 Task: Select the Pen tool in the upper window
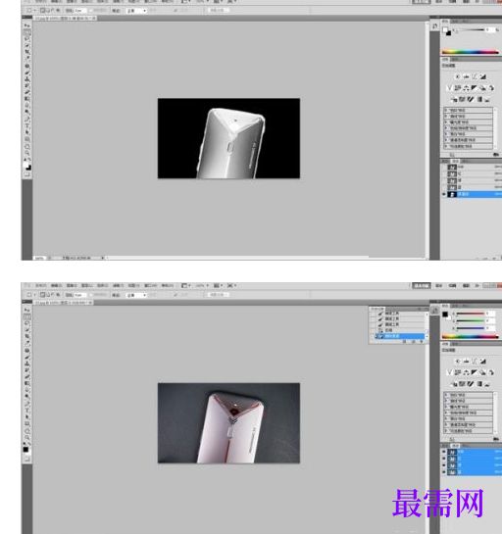click(x=26, y=119)
